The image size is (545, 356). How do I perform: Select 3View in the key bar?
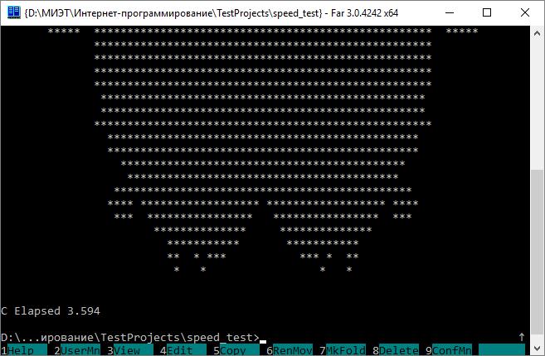click(130, 350)
